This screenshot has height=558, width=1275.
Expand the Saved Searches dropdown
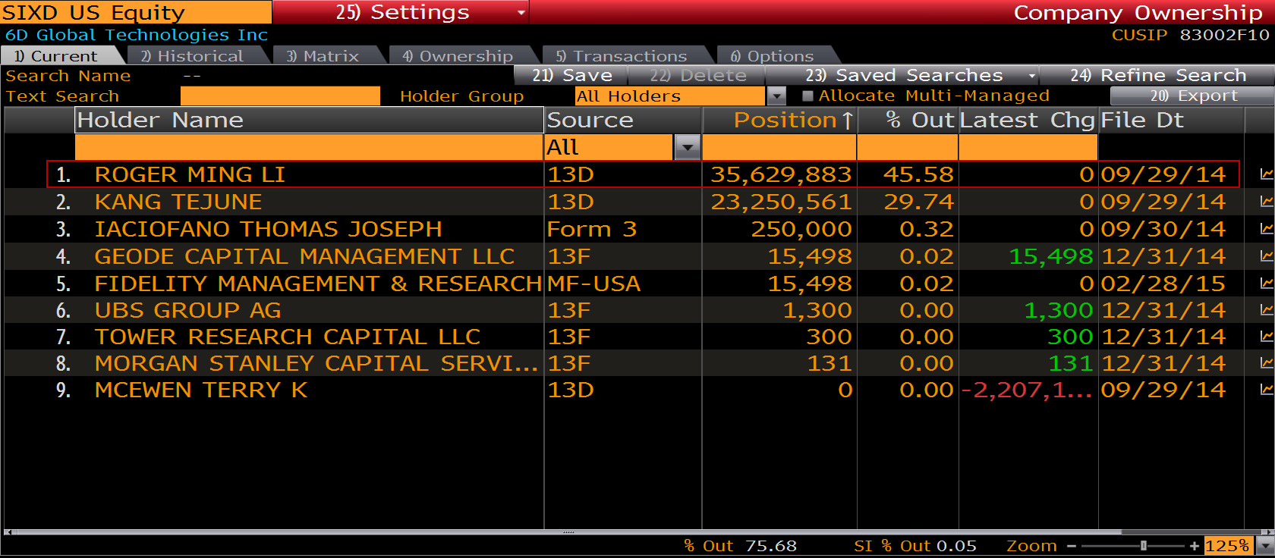point(1032,76)
